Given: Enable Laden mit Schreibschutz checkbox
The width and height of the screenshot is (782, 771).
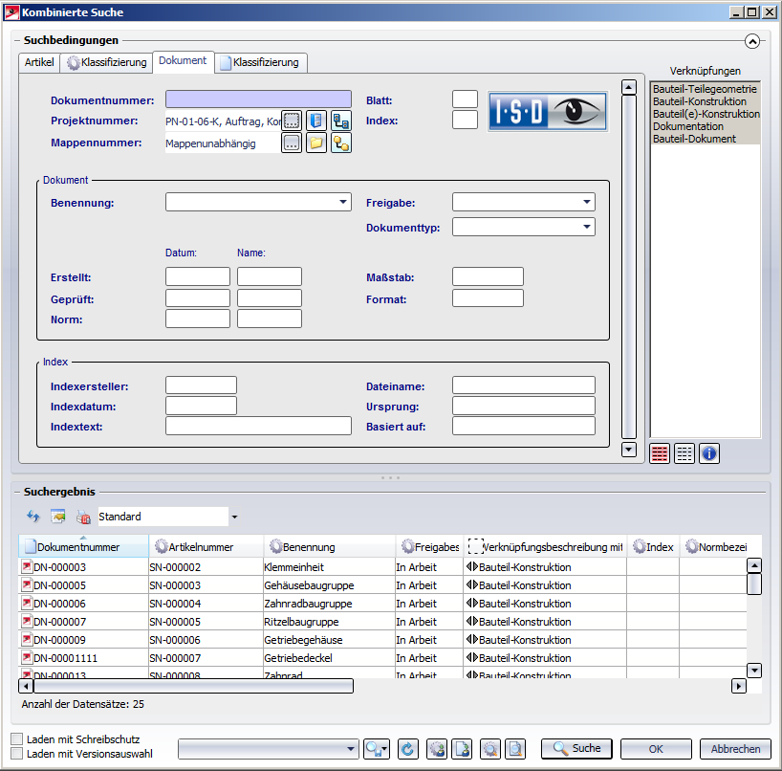Looking at the screenshot, I should point(17,739).
